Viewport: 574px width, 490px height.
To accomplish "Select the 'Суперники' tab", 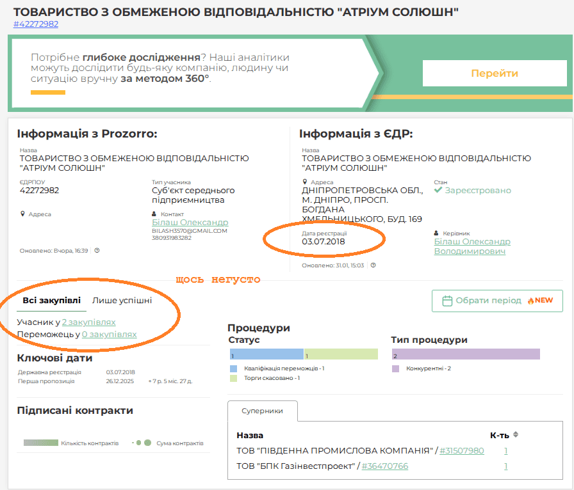I will coord(262,411).
